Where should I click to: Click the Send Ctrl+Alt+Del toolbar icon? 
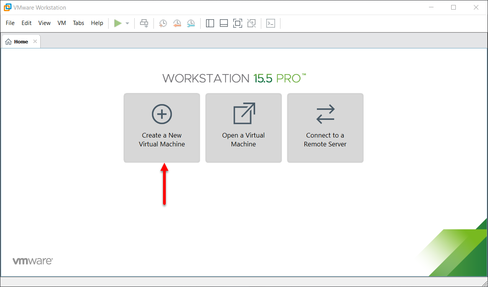pyautogui.click(x=144, y=23)
